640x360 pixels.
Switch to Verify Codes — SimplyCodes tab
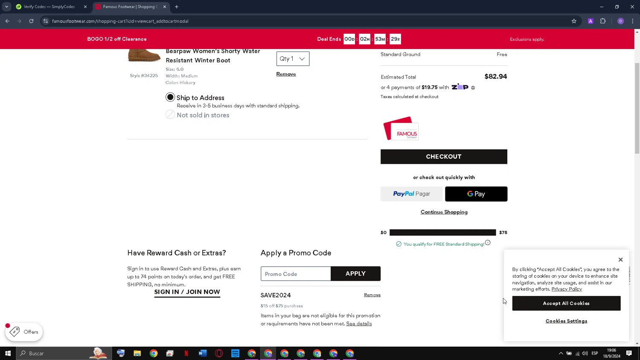pos(49,7)
